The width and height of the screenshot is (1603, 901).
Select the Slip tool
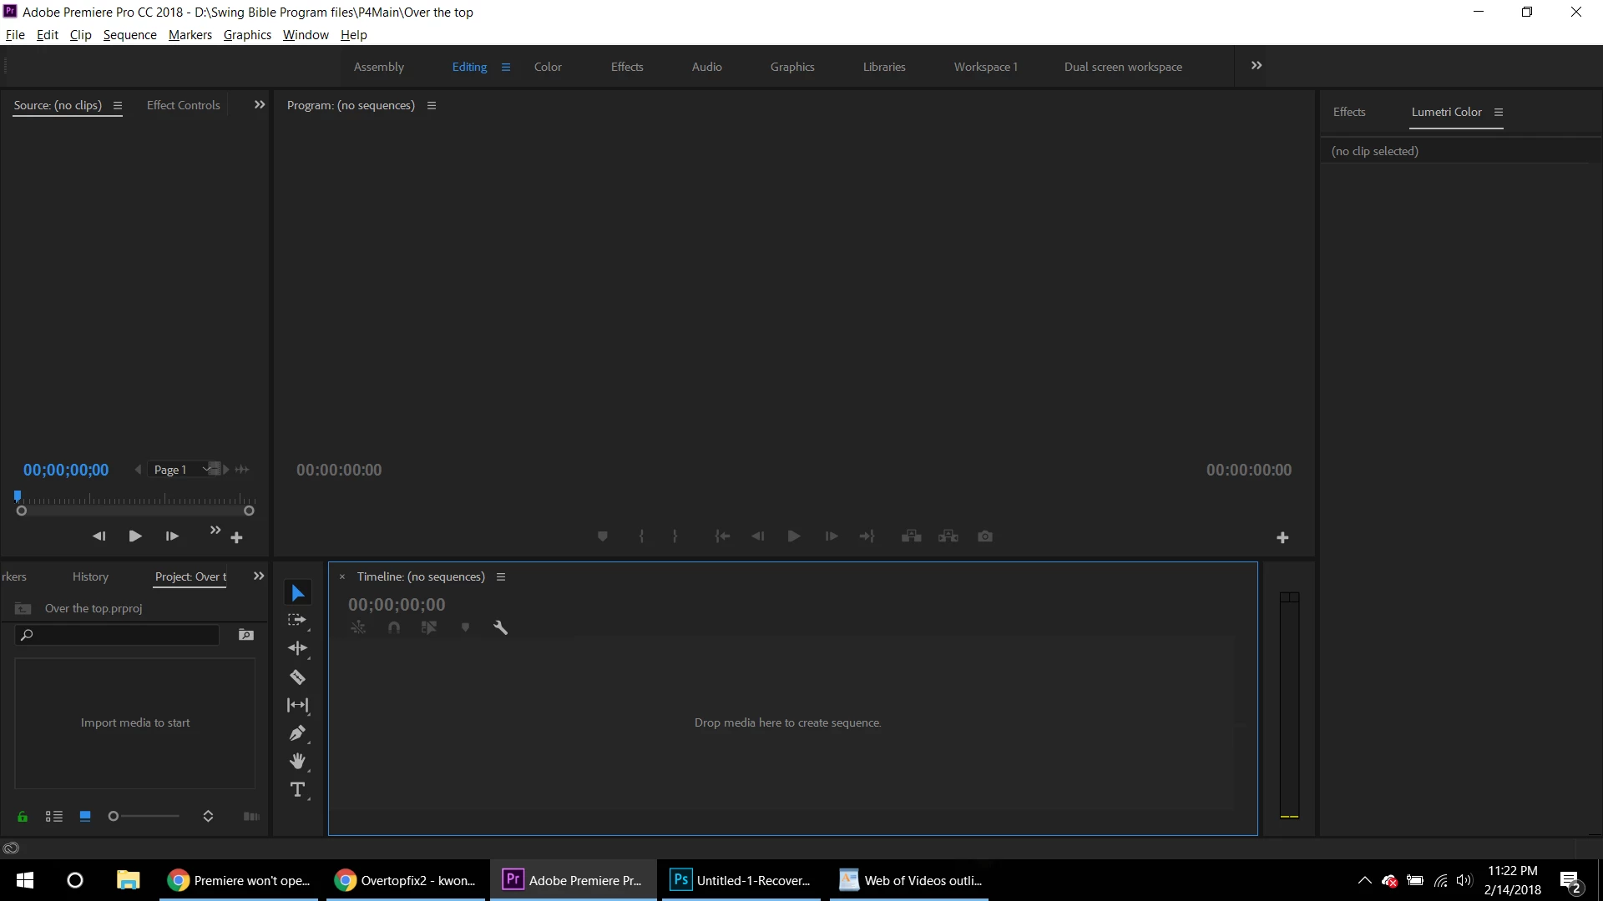pyautogui.click(x=297, y=706)
